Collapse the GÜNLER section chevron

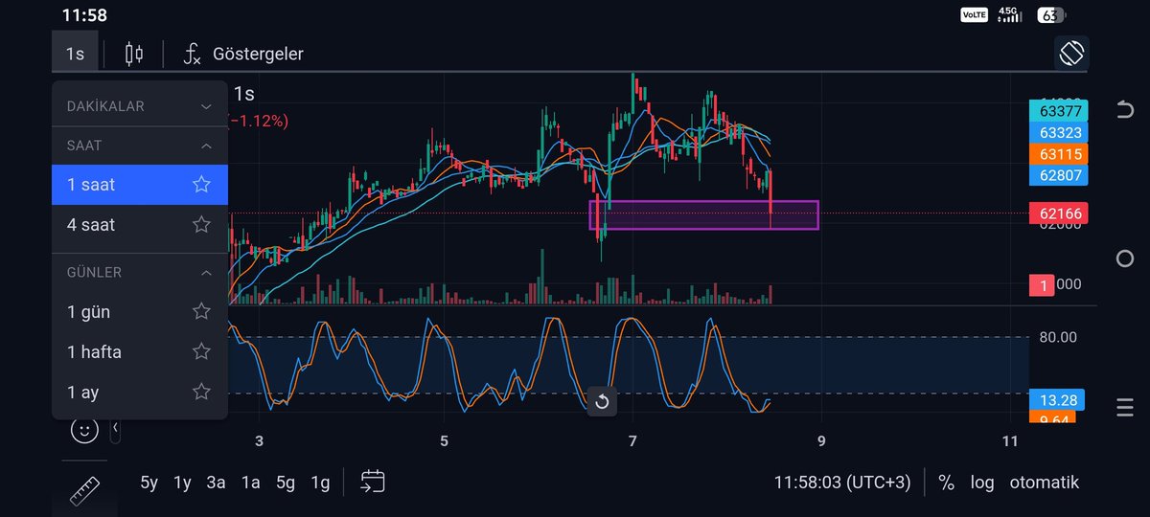tap(206, 273)
